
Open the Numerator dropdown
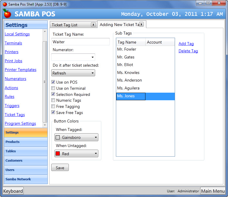click(x=73, y=57)
